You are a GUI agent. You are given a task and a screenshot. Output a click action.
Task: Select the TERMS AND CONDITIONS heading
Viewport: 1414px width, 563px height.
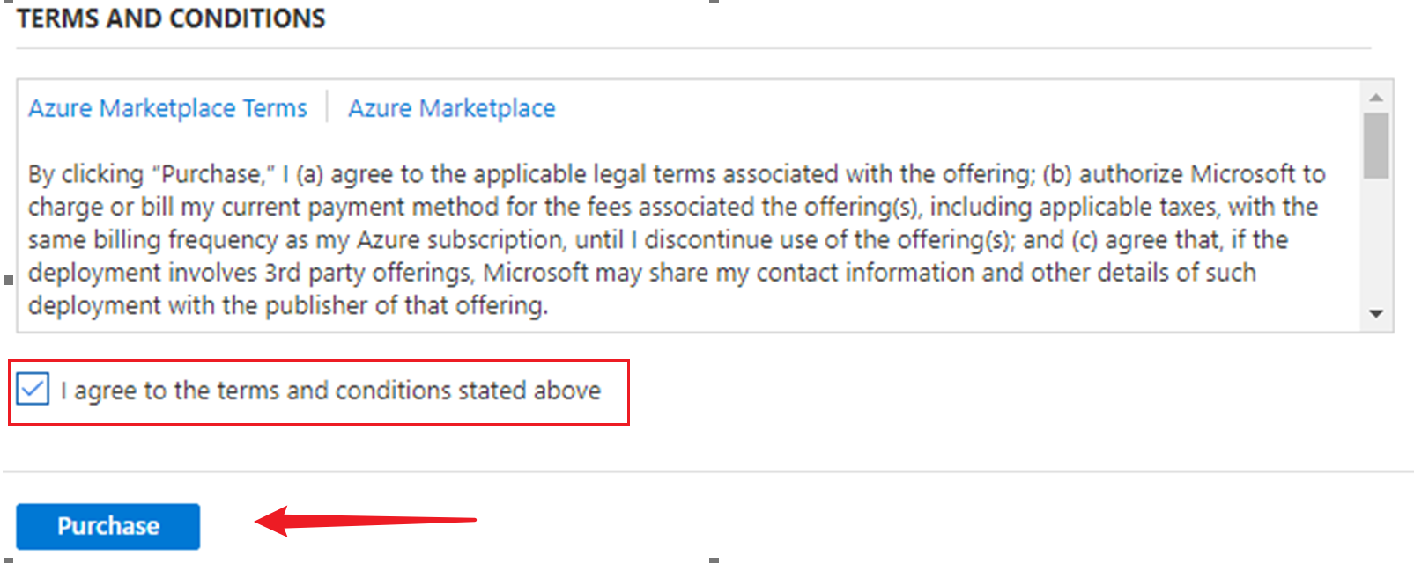point(171,18)
